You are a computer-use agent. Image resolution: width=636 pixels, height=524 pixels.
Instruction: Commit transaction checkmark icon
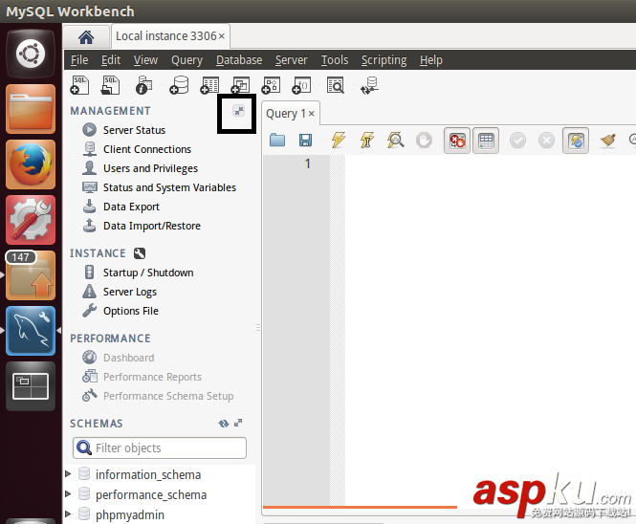(x=517, y=141)
